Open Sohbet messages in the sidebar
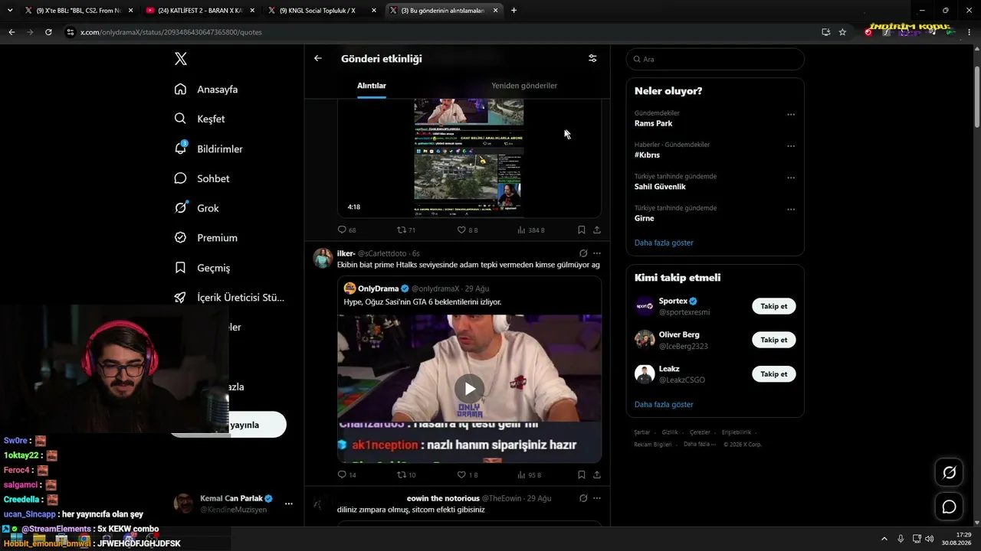The height and width of the screenshot is (551, 981). (202, 178)
